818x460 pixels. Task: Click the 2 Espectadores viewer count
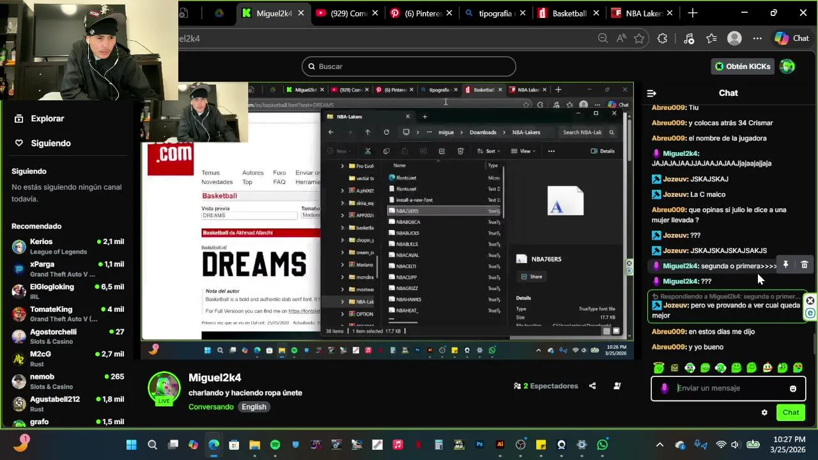click(545, 386)
